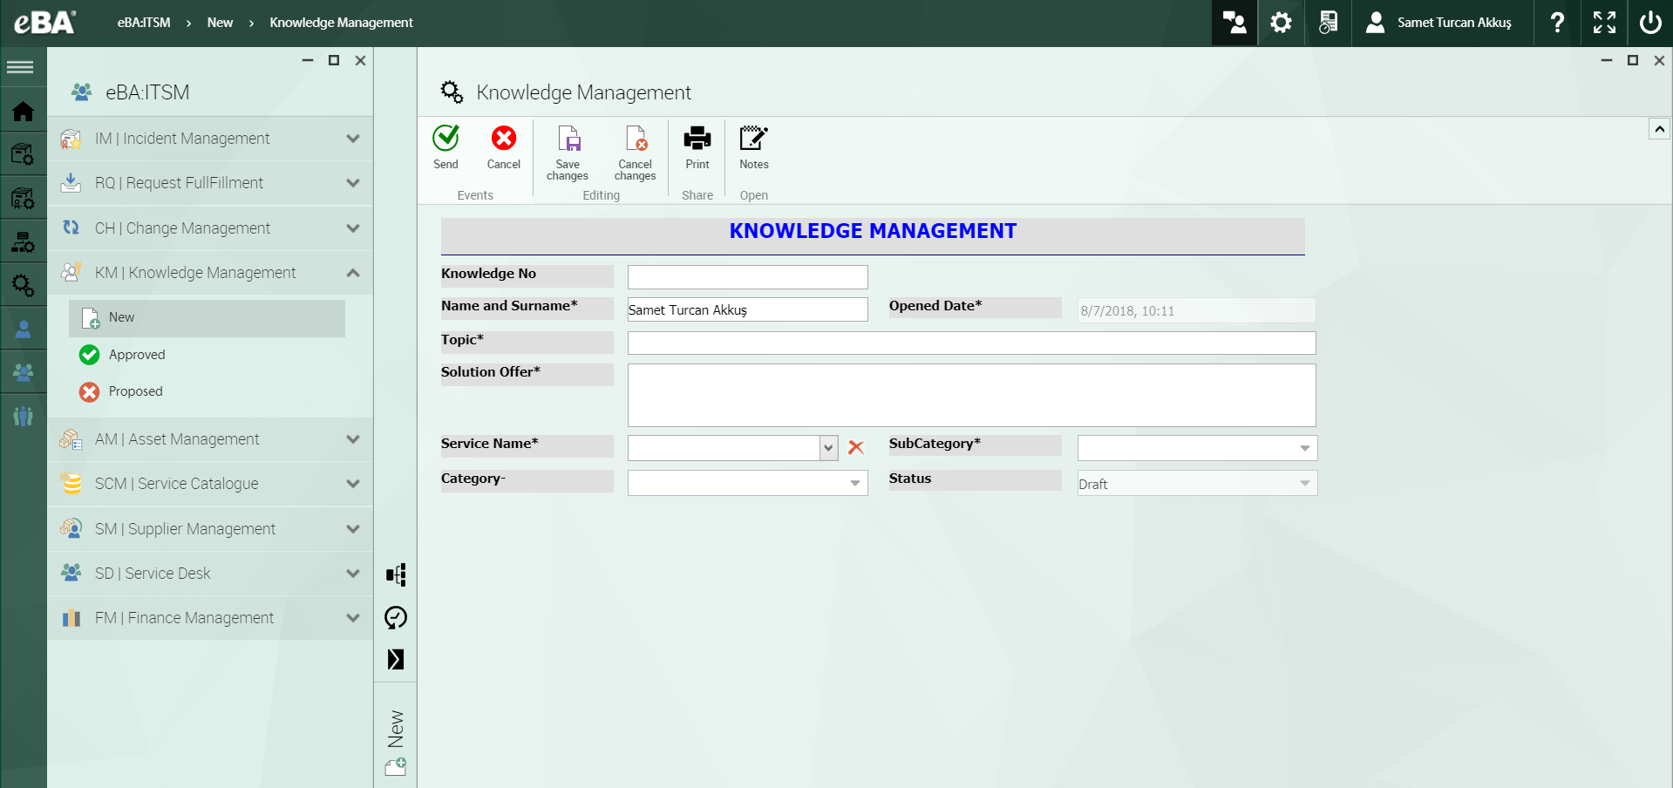Open the Notes tool

(x=754, y=146)
